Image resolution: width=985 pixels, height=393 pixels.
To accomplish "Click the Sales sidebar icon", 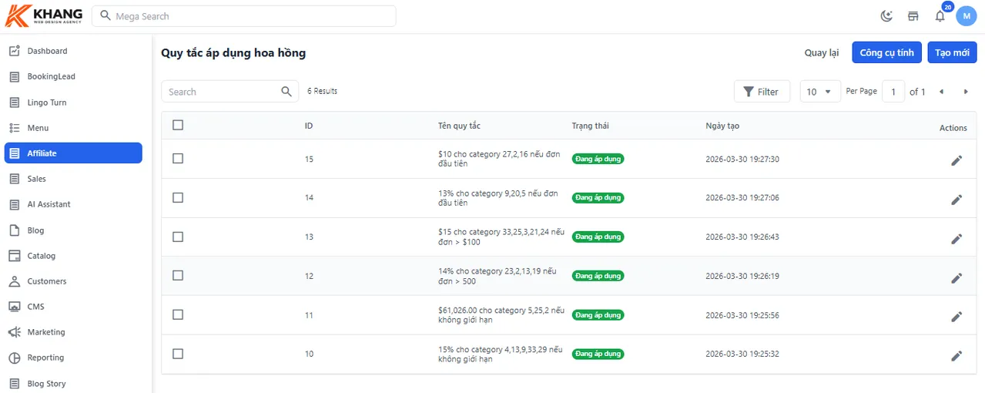I will (x=14, y=179).
